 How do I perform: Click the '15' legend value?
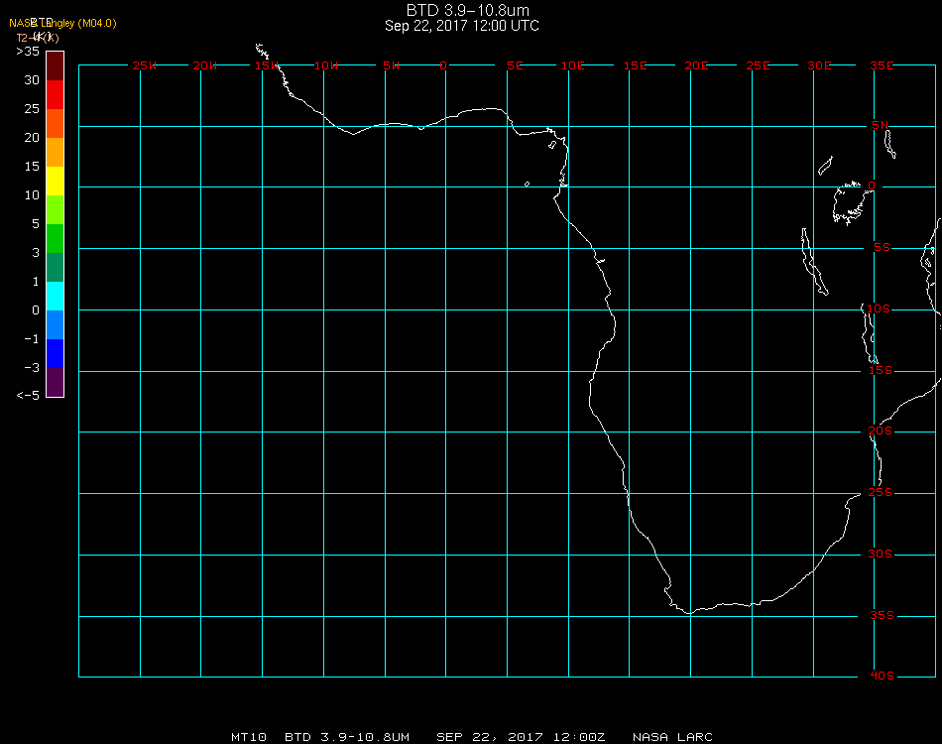(32, 167)
